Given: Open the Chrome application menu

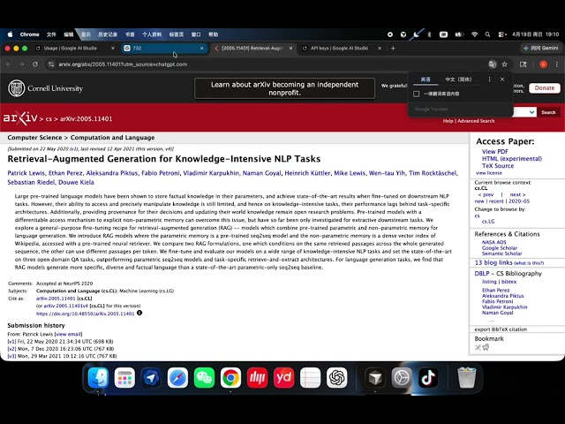Looking at the screenshot, I should 29,34.
